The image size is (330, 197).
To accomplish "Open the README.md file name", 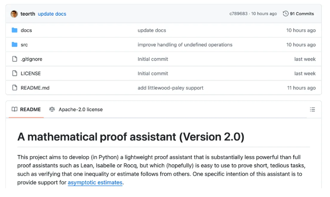I will [x=35, y=88].
